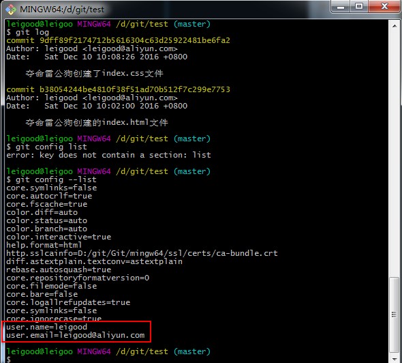
Task: Click the color.branch=auto line
Action: coord(46,229)
